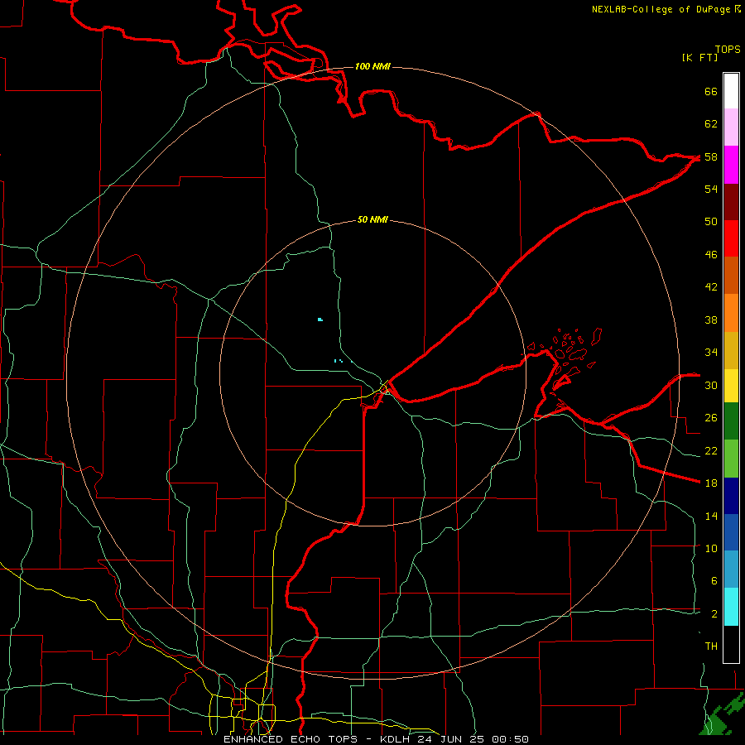Click the cyan legend swatch
Image resolution: width=745 pixels, height=745 pixels.
pyautogui.click(x=731, y=606)
